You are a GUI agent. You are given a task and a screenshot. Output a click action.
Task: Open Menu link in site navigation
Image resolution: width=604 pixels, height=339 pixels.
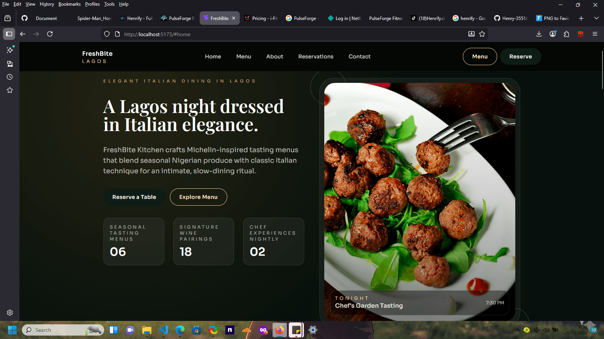pyautogui.click(x=243, y=56)
